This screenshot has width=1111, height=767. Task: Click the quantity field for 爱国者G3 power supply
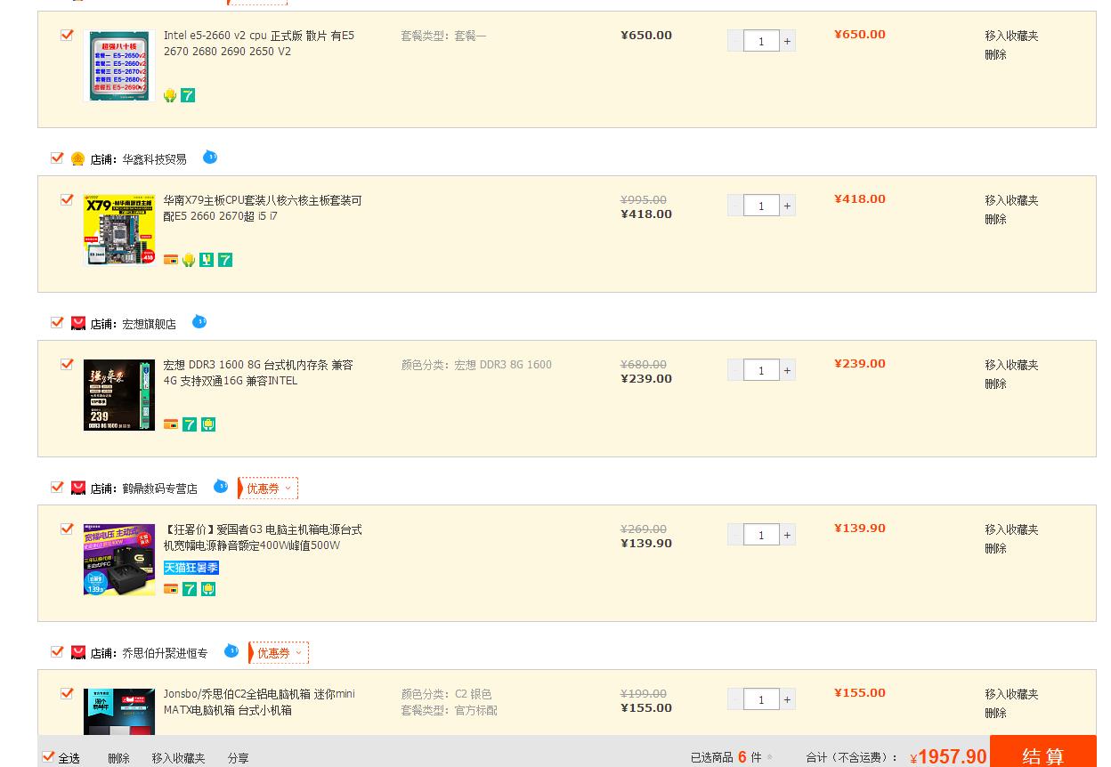click(x=761, y=535)
